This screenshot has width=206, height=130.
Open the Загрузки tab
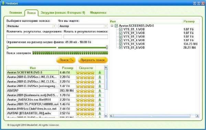point(63,13)
